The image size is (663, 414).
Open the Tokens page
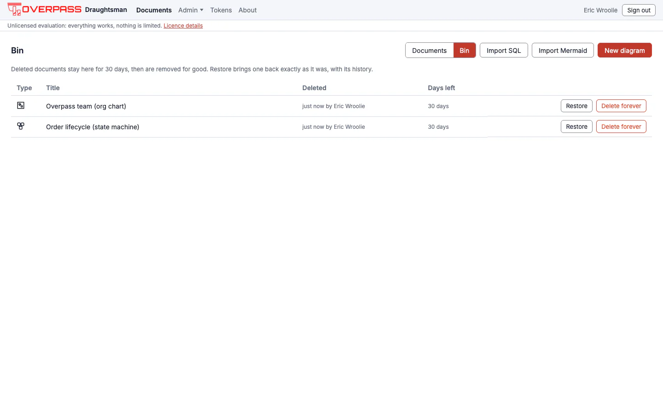[x=221, y=10]
